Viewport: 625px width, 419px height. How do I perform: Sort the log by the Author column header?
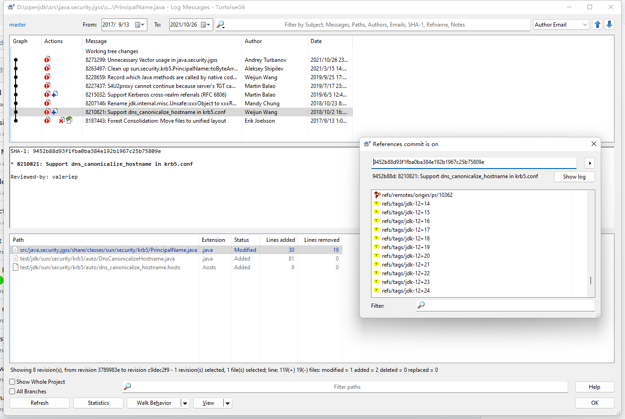click(x=253, y=41)
